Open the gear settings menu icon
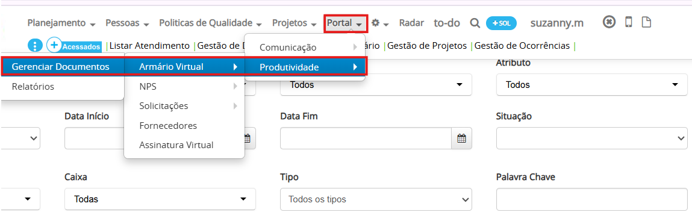This screenshot has width=692, height=221. [379, 23]
